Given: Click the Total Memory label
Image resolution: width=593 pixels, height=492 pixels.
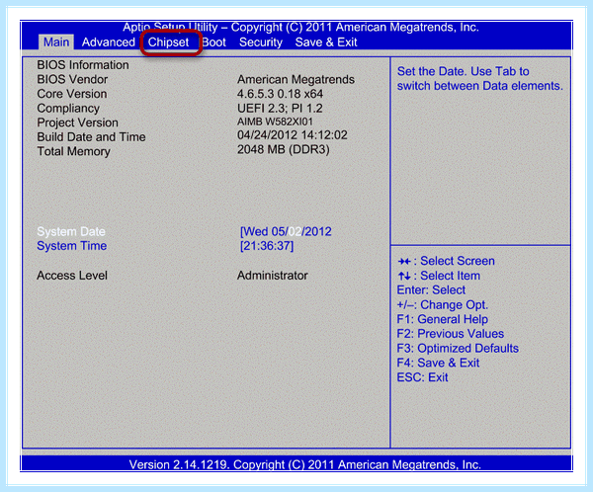Looking at the screenshot, I should [x=74, y=151].
